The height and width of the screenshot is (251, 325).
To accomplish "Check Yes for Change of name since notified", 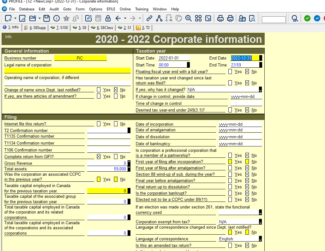I will click(99, 90).
